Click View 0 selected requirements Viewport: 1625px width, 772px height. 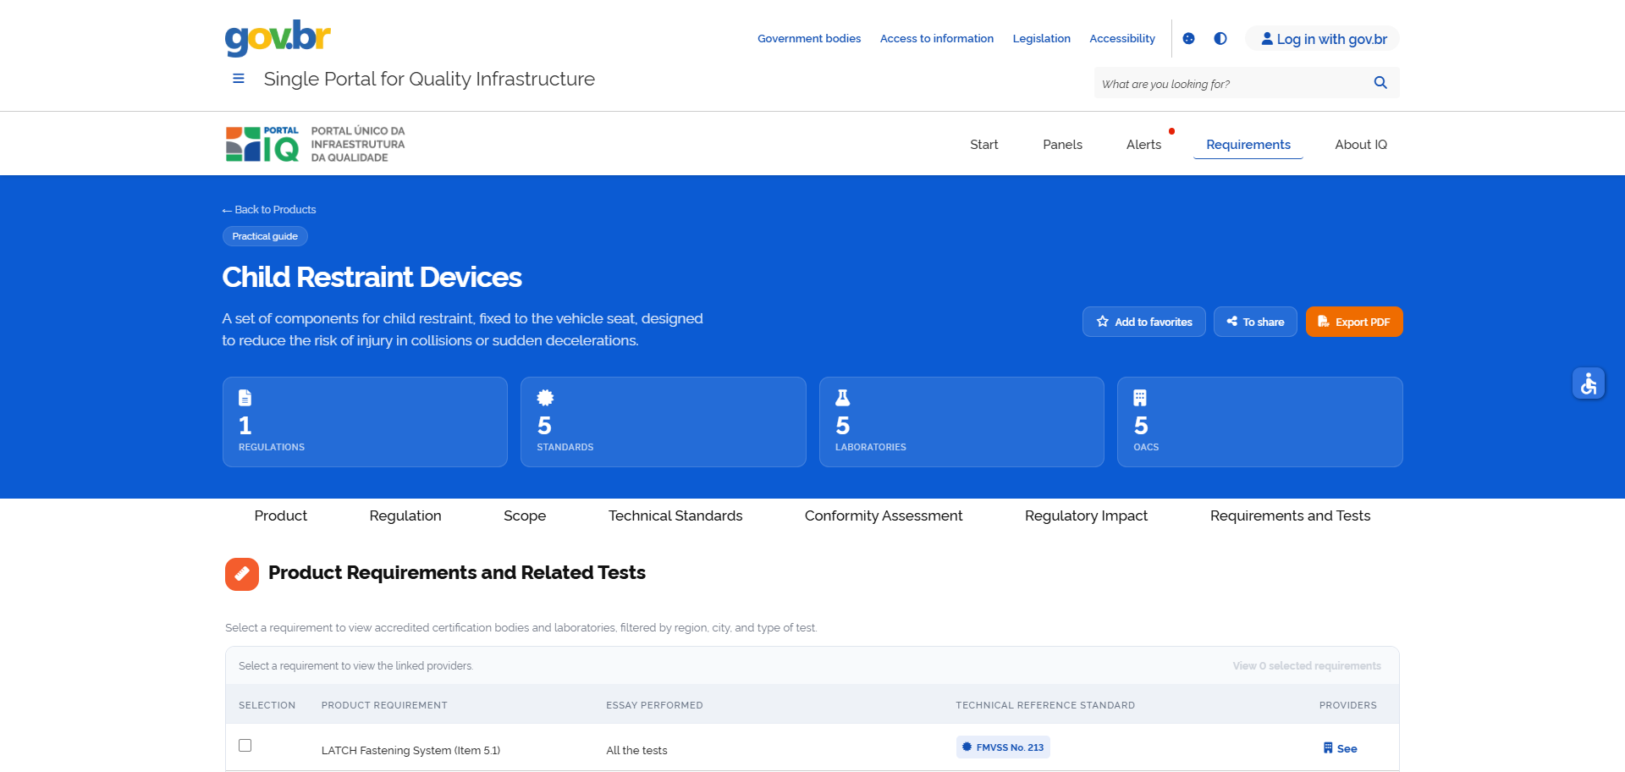1307,666
